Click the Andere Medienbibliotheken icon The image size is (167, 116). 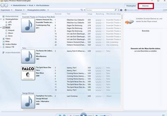(4, 52)
